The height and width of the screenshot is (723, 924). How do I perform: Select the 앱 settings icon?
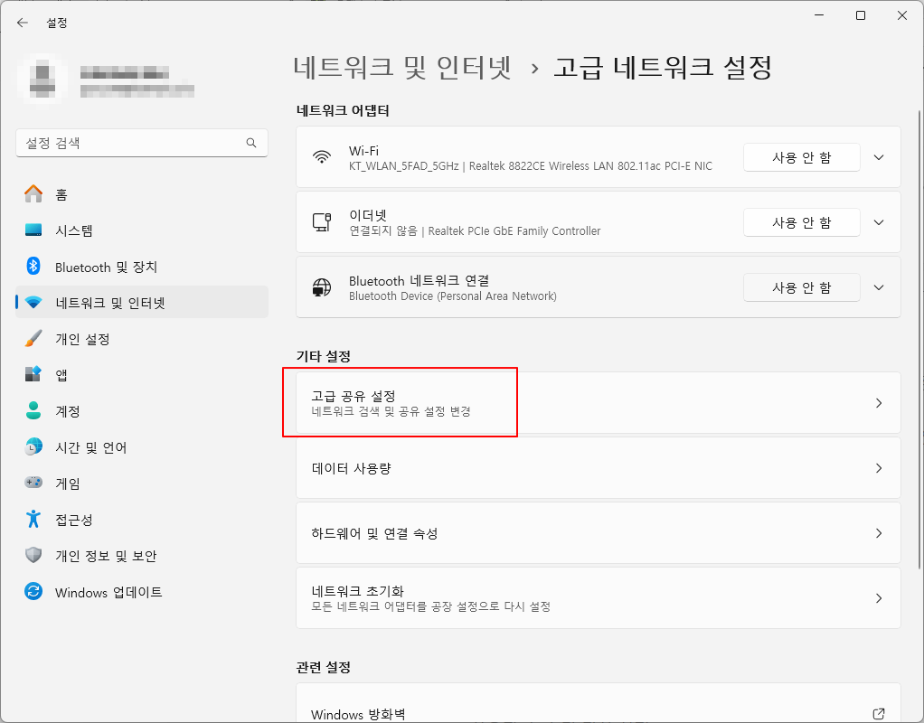pos(37,374)
